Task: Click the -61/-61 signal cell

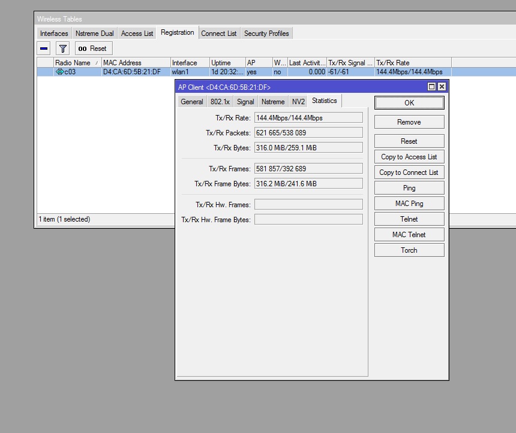Action: click(351, 72)
